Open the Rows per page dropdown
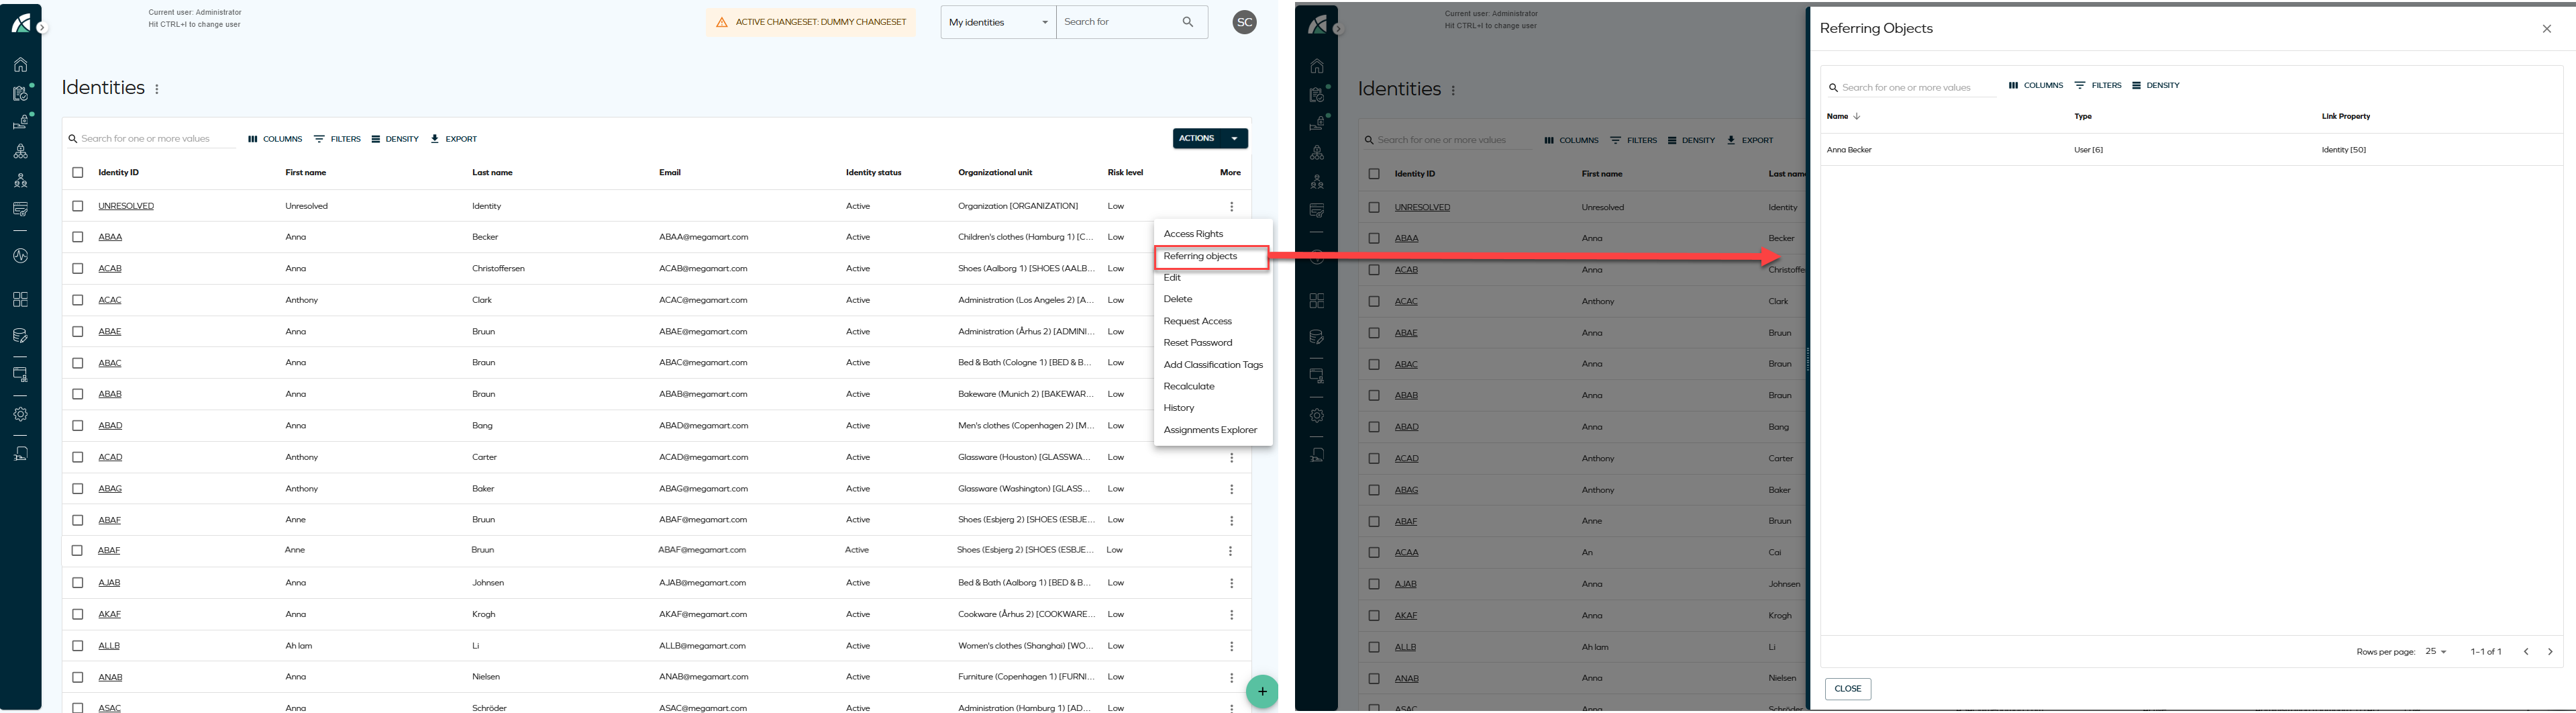Image resolution: width=2576 pixels, height=713 pixels. (2436, 652)
